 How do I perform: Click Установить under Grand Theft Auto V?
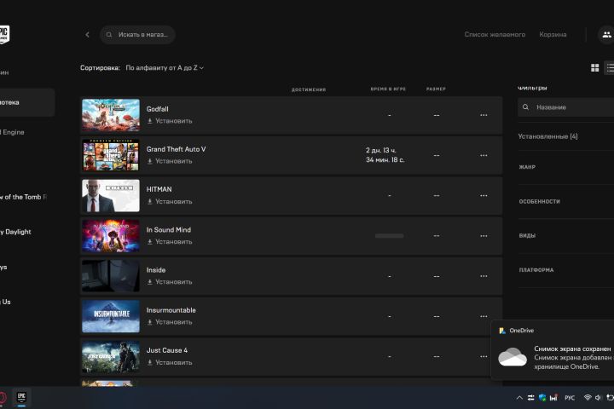tap(170, 161)
